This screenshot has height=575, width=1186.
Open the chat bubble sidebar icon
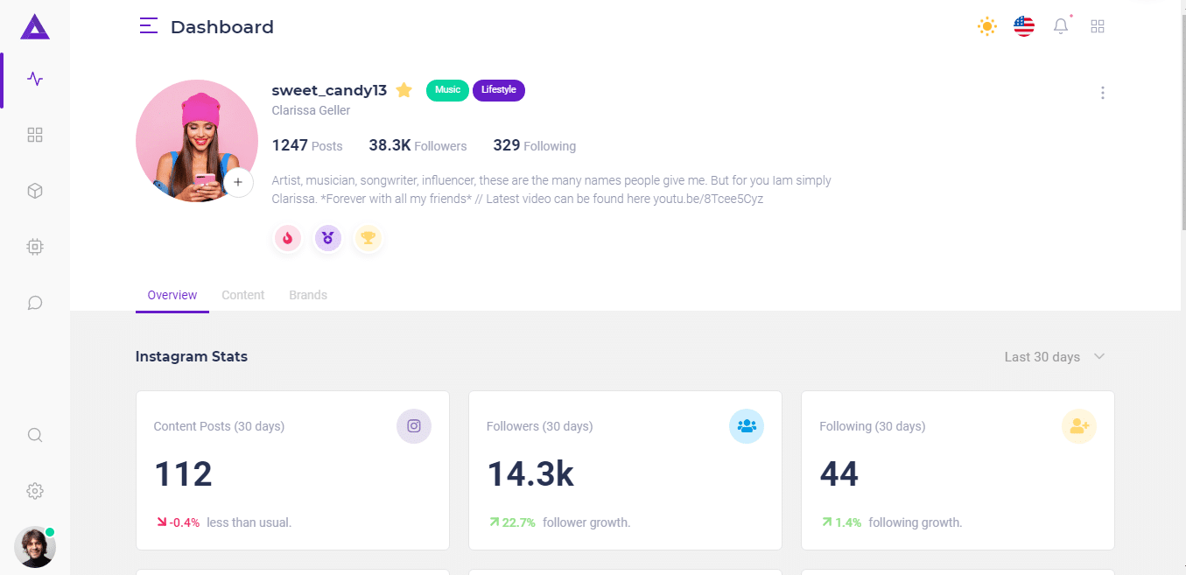point(34,302)
